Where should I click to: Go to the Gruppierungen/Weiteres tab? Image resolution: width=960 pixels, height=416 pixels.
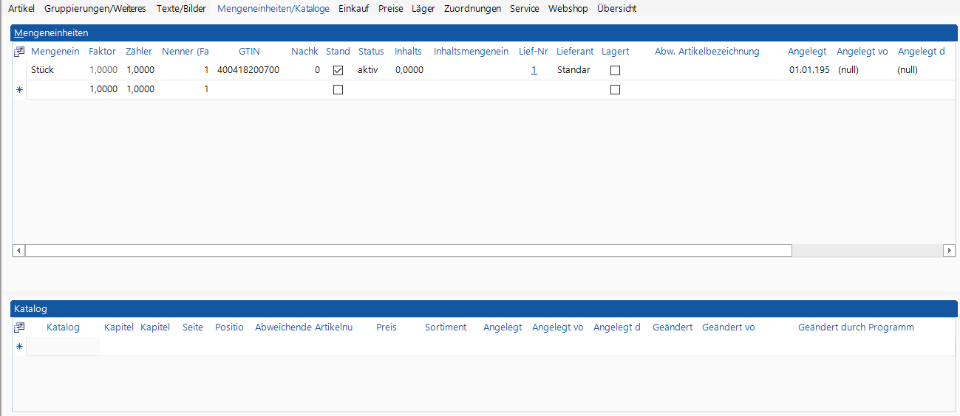coord(95,9)
